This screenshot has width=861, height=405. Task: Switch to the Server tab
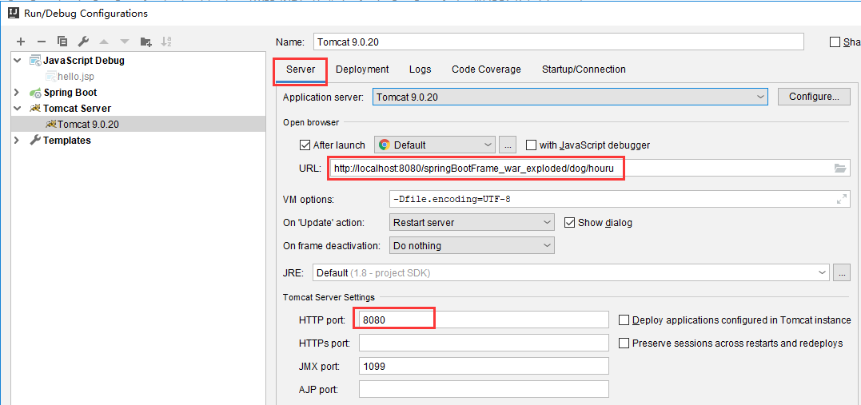pos(301,69)
